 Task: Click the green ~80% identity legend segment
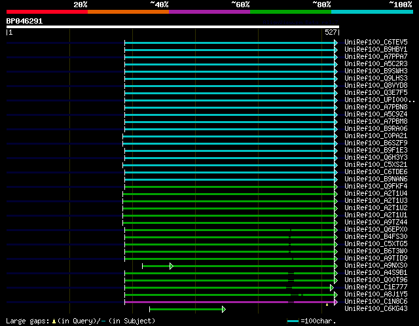click(x=291, y=12)
